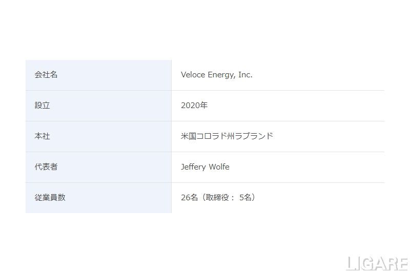
Task: Click the 2020年 founding year value
Action: tap(194, 106)
